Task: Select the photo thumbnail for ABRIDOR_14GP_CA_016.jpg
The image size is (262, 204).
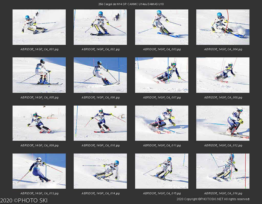Action: pos(223,171)
